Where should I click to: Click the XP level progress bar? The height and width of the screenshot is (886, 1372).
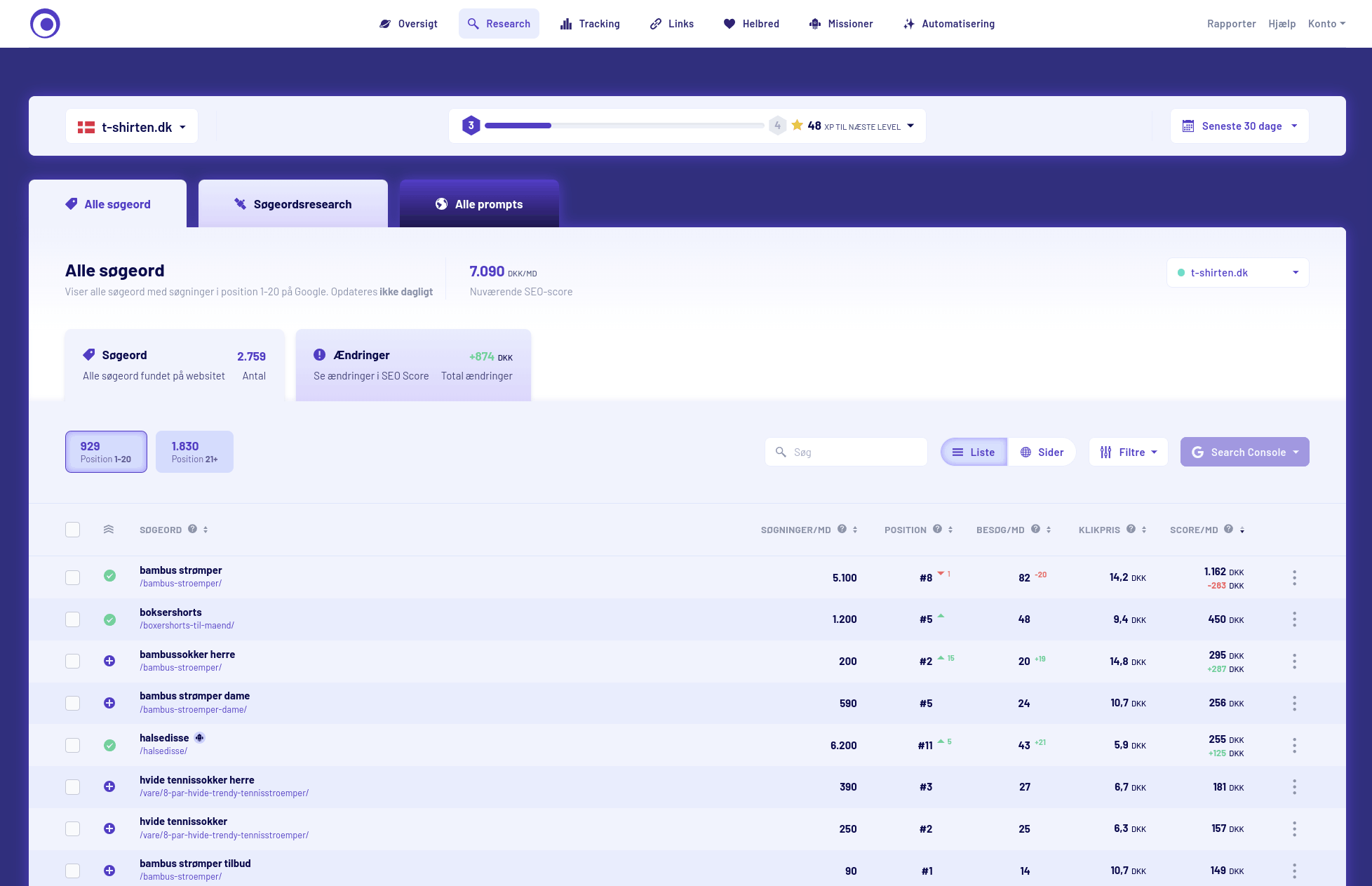pyautogui.click(x=624, y=126)
